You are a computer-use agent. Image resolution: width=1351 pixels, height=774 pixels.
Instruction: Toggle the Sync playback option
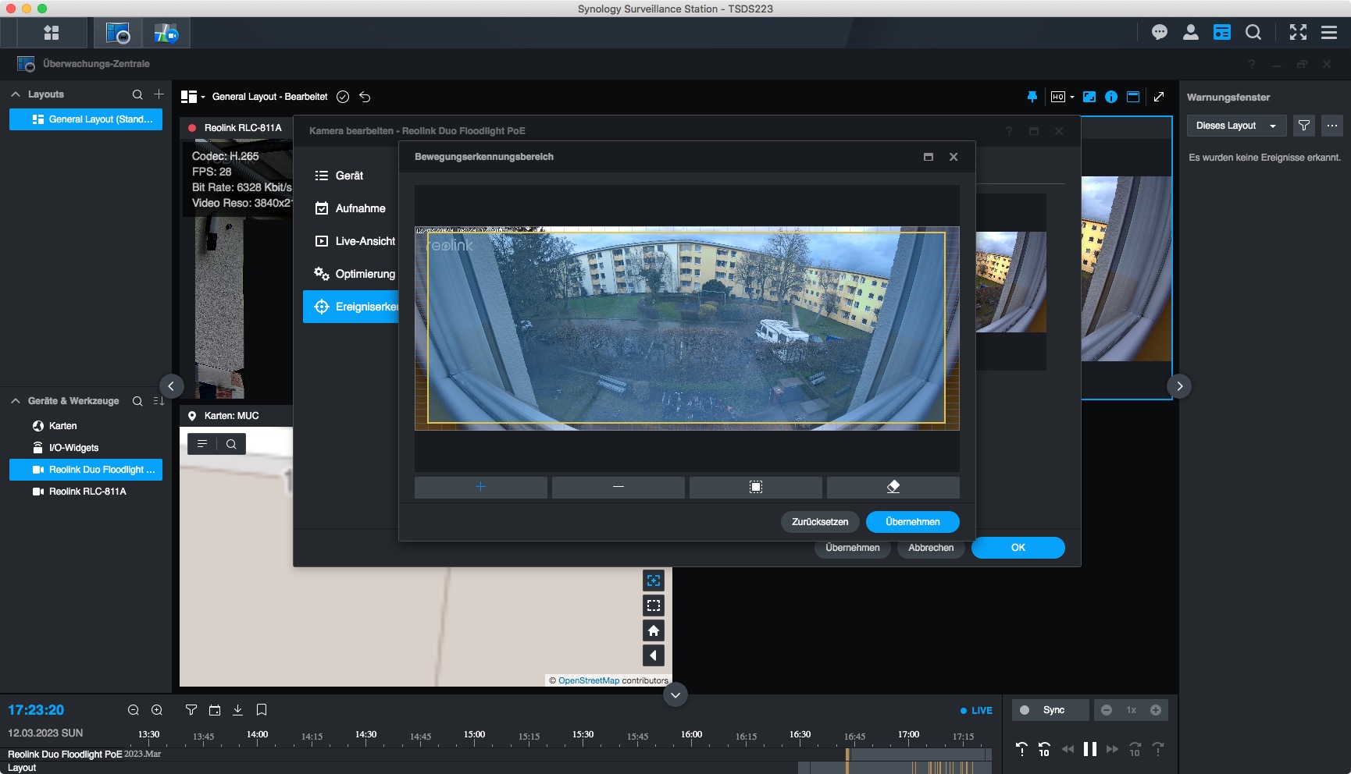1050,710
